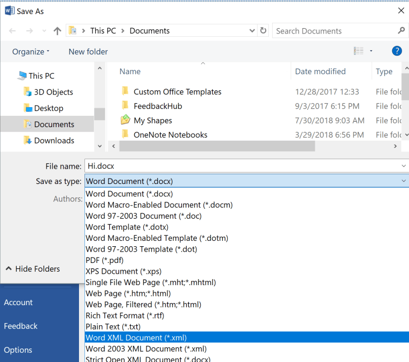Choose Web Page (*.htm;*.html) type

(x=247, y=294)
